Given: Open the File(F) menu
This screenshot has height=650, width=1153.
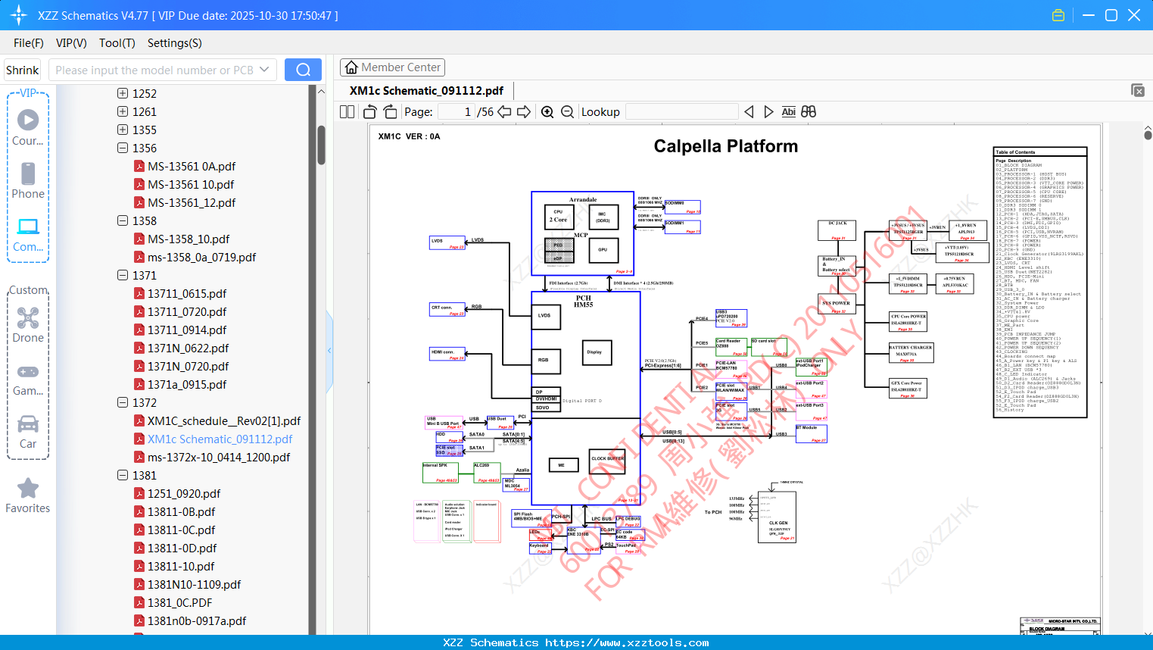Looking at the screenshot, I should tap(29, 43).
